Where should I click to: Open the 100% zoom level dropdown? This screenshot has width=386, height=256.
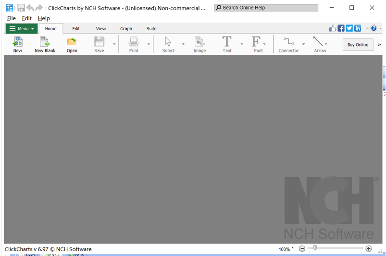[286, 249]
